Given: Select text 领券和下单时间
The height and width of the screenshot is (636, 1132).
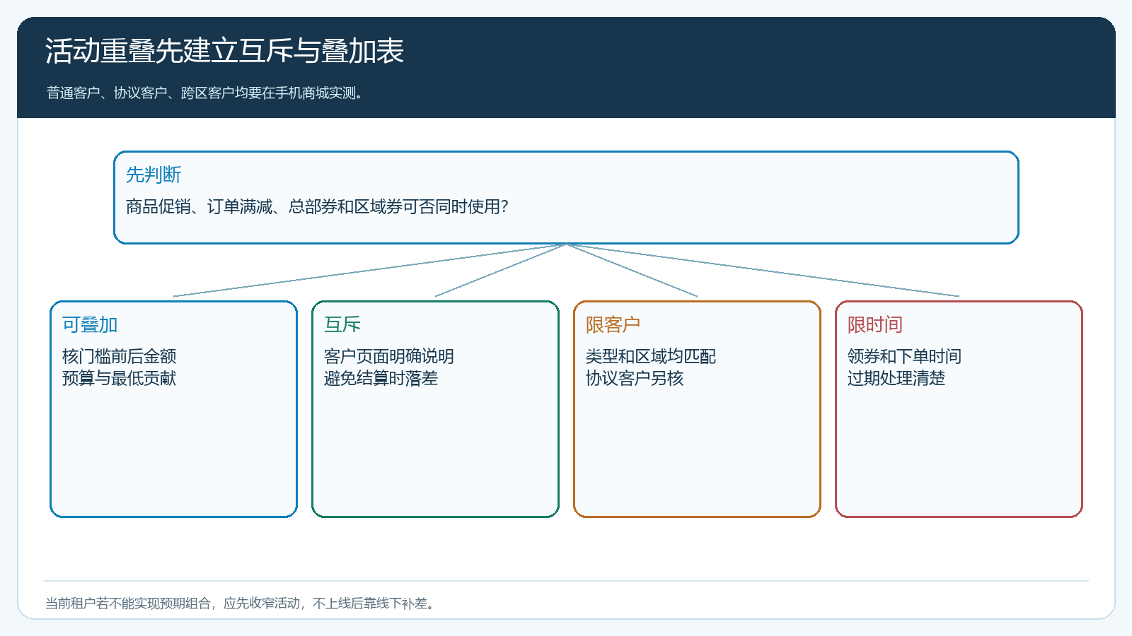Looking at the screenshot, I should tap(904, 356).
